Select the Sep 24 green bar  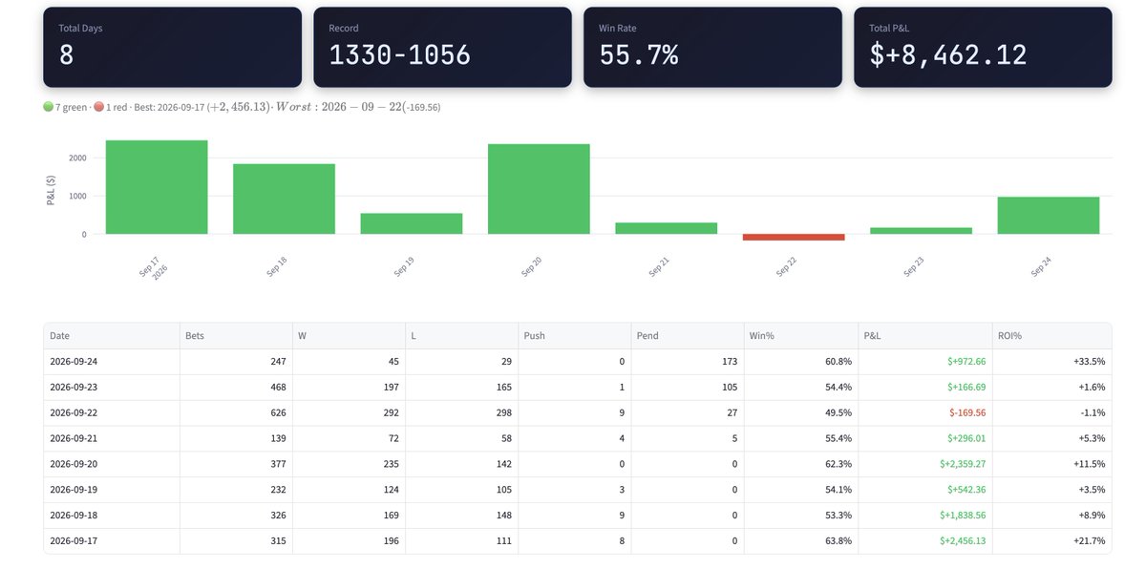1049,215
